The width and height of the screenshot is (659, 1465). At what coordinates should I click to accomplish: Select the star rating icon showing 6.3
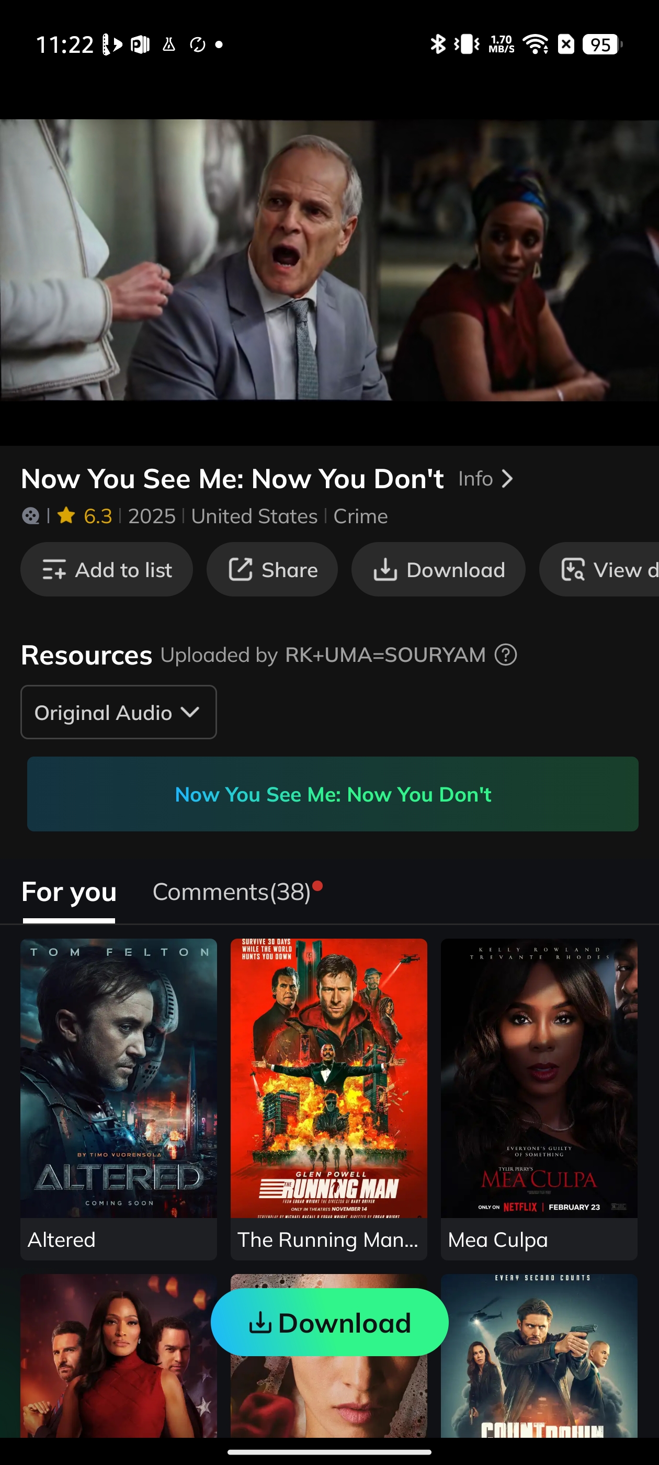coord(66,515)
